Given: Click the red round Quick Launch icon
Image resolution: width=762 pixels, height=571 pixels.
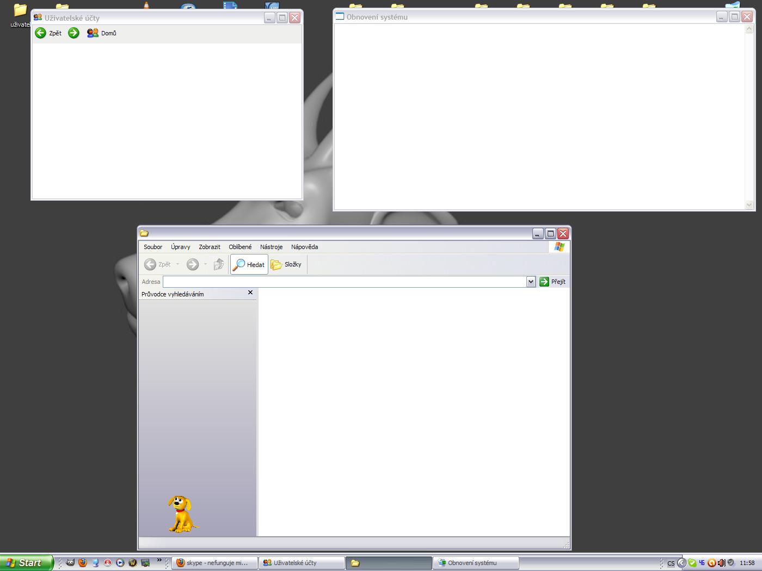Looking at the screenshot, I should 108,563.
